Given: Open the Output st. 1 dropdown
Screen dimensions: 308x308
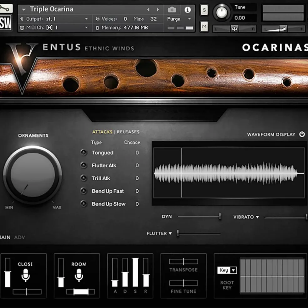Looking at the screenshot, I should pyautogui.click(x=86, y=19).
